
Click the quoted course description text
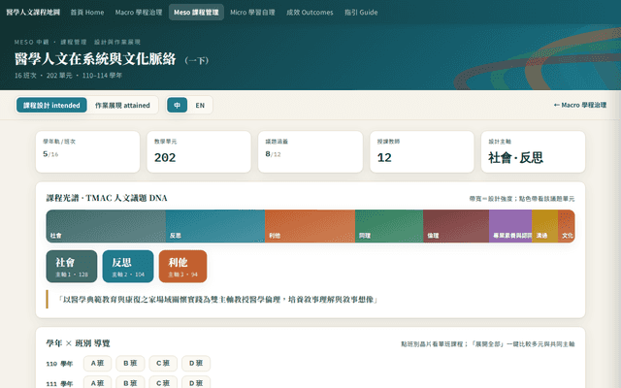click(x=217, y=300)
